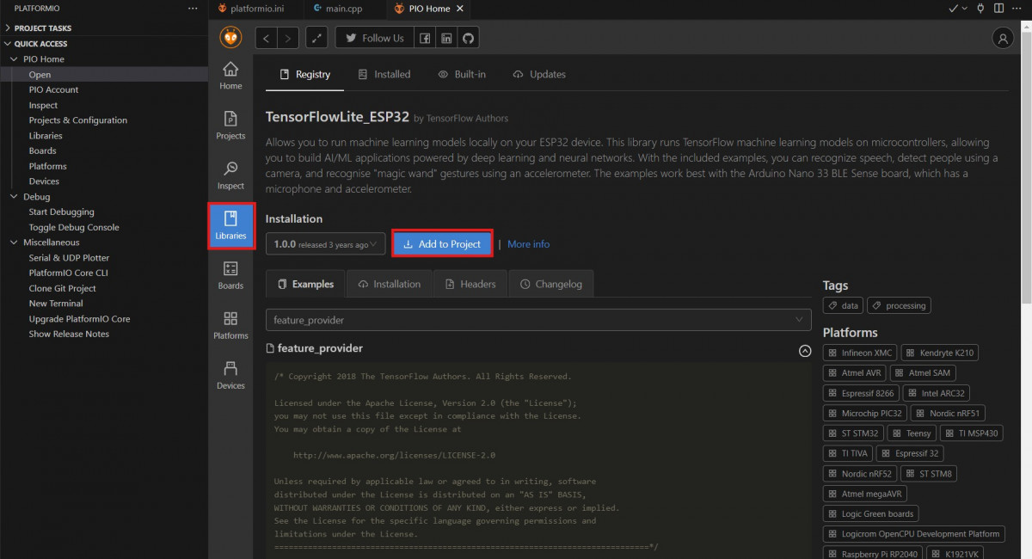Open the More info link
Image resolution: width=1032 pixels, height=559 pixels.
coord(528,244)
